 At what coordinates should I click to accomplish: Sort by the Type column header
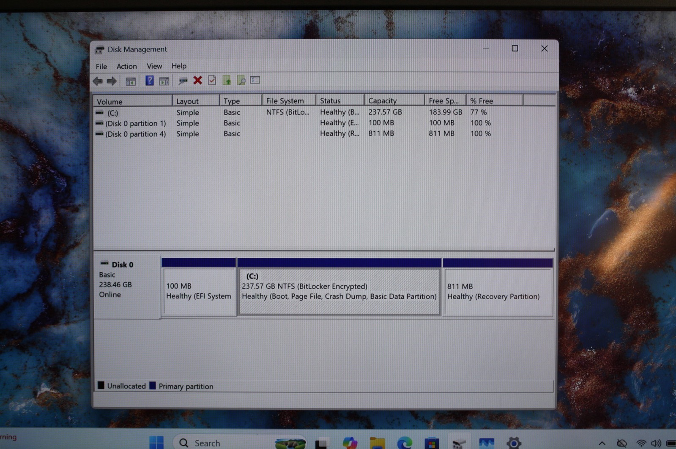click(x=241, y=101)
